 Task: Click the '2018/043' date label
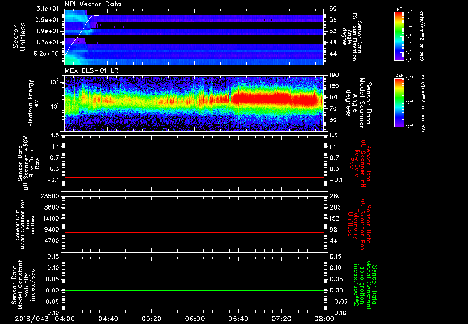point(32,319)
